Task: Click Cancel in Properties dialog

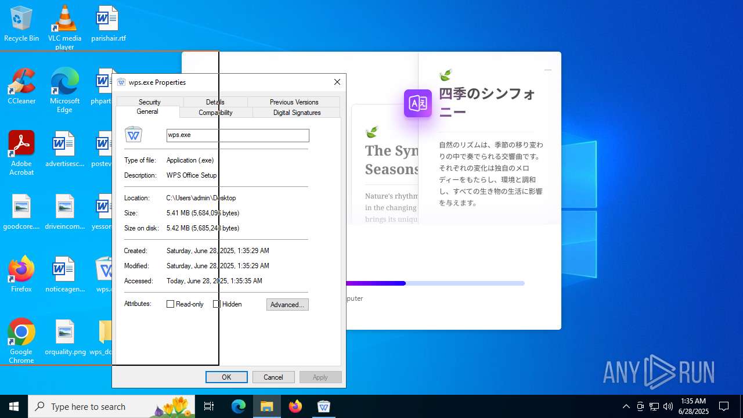Action: point(273,377)
